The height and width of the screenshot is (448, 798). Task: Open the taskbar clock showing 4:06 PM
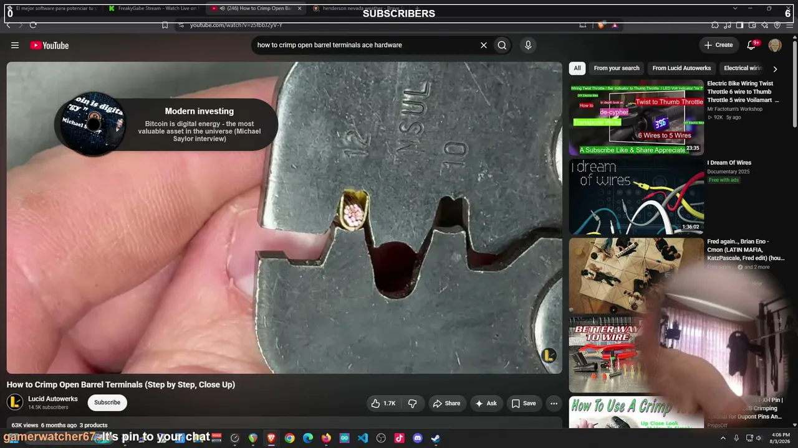tap(781, 438)
